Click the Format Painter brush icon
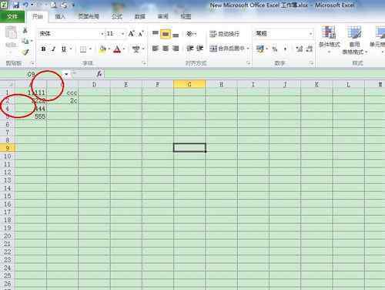 click(25, 52)
